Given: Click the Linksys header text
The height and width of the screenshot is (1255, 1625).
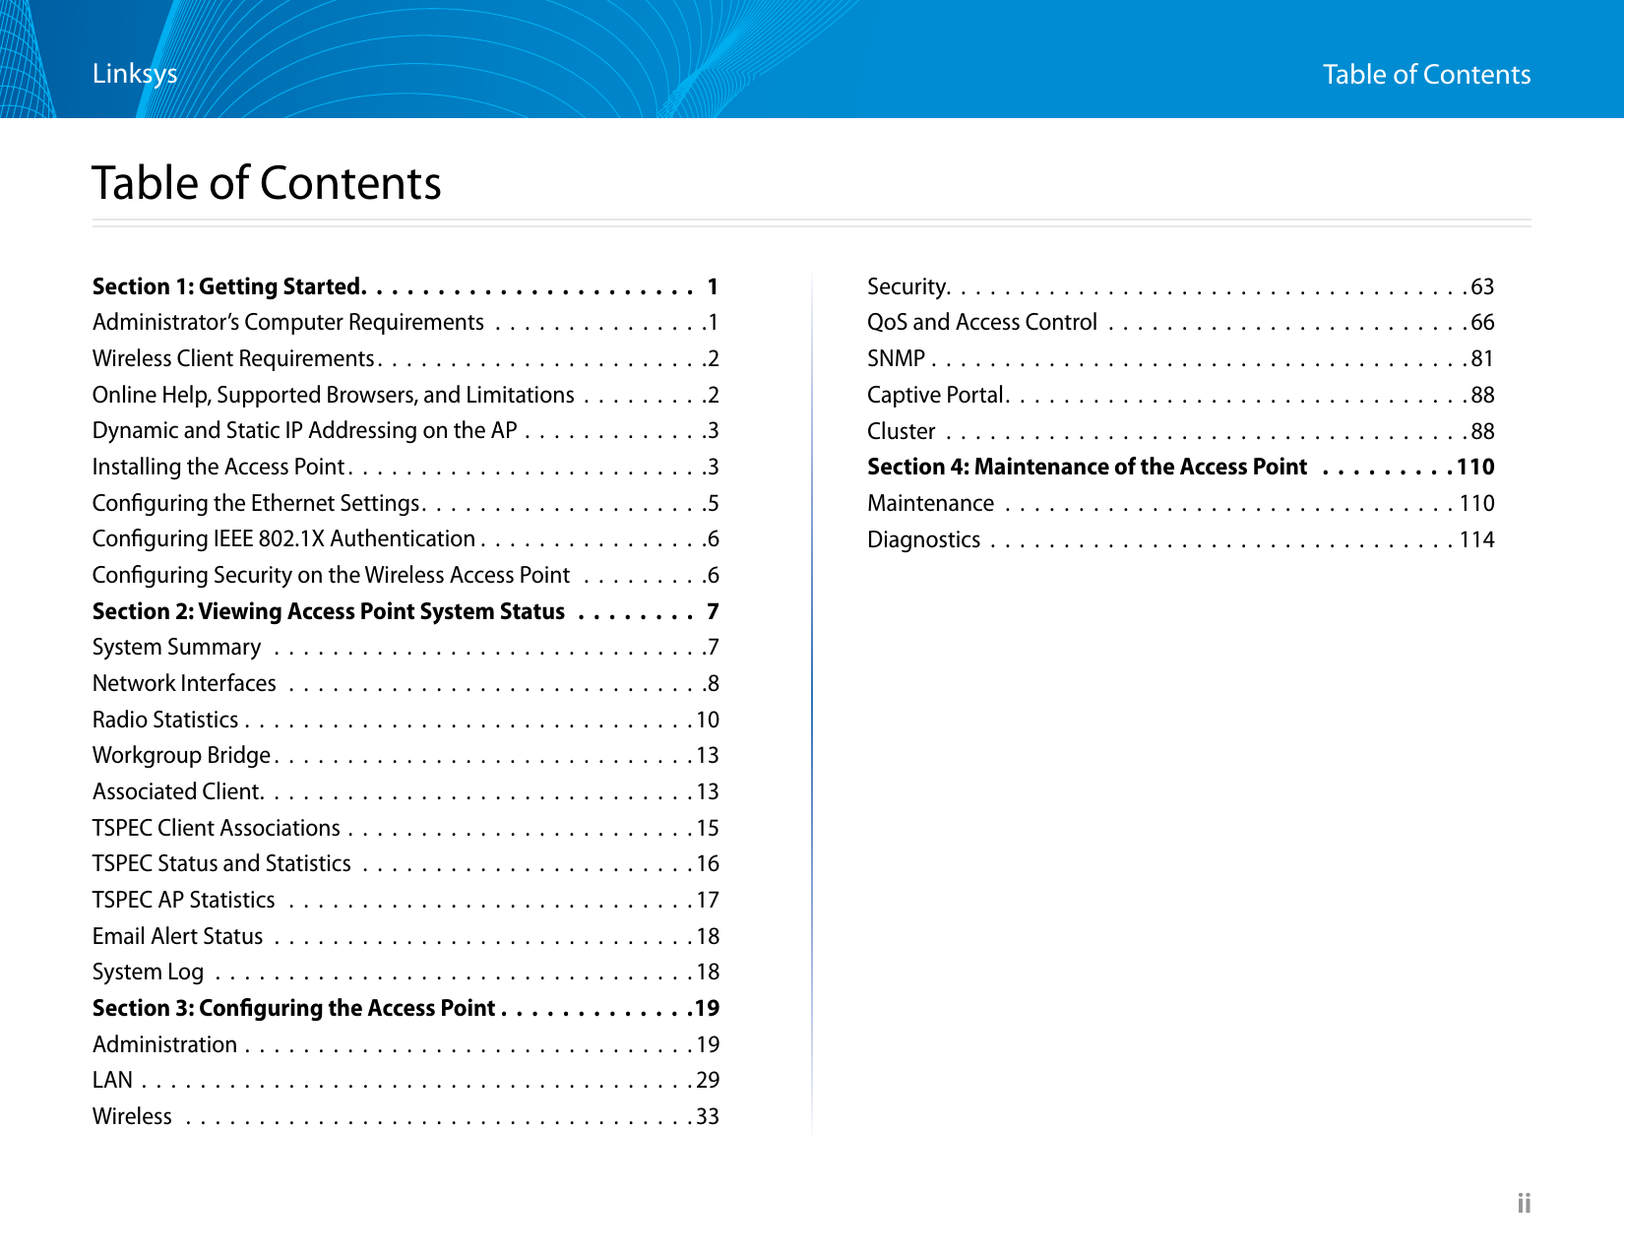Looking at the screenshot, I should 135,74.
